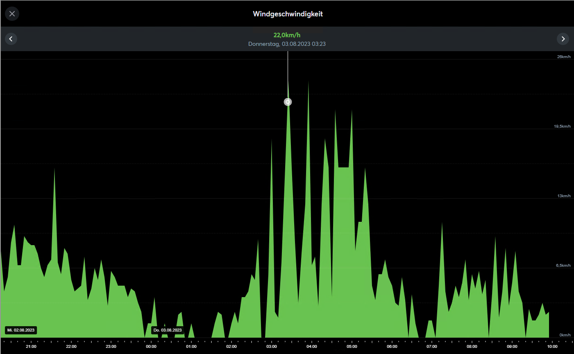Click the 03:00 time axis label
The height and width of the screenshot is (354, 574).
pyautogui.click(x=272, y=347)
